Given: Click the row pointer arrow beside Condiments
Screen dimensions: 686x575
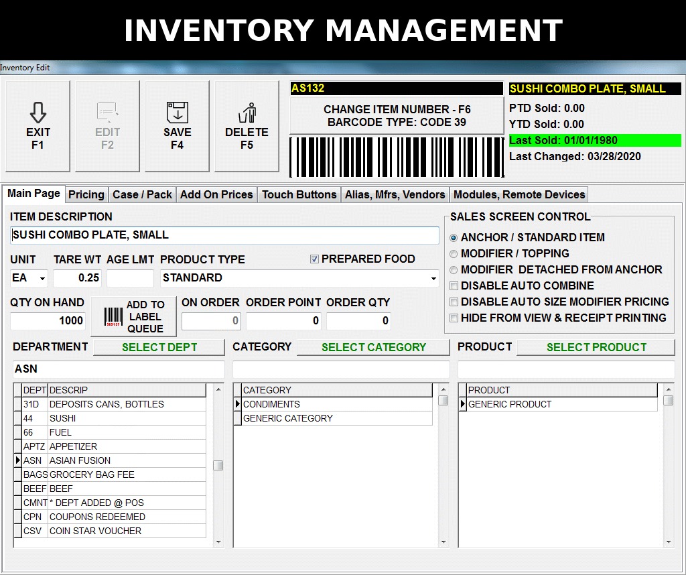Looking at the screenshot, I should coord(237,404).
